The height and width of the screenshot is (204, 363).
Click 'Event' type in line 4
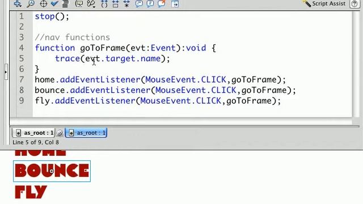pyautogui.click(x=163, y=48)
